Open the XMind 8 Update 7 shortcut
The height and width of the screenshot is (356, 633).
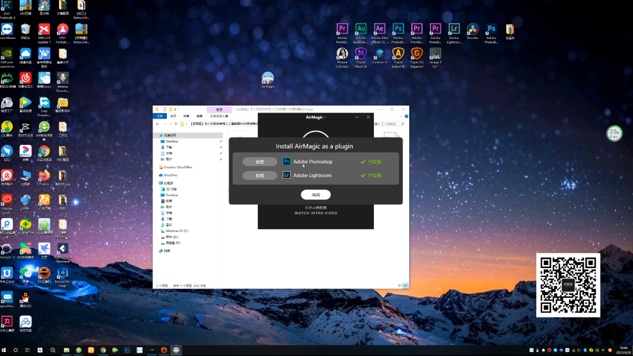tap(44, 33)
